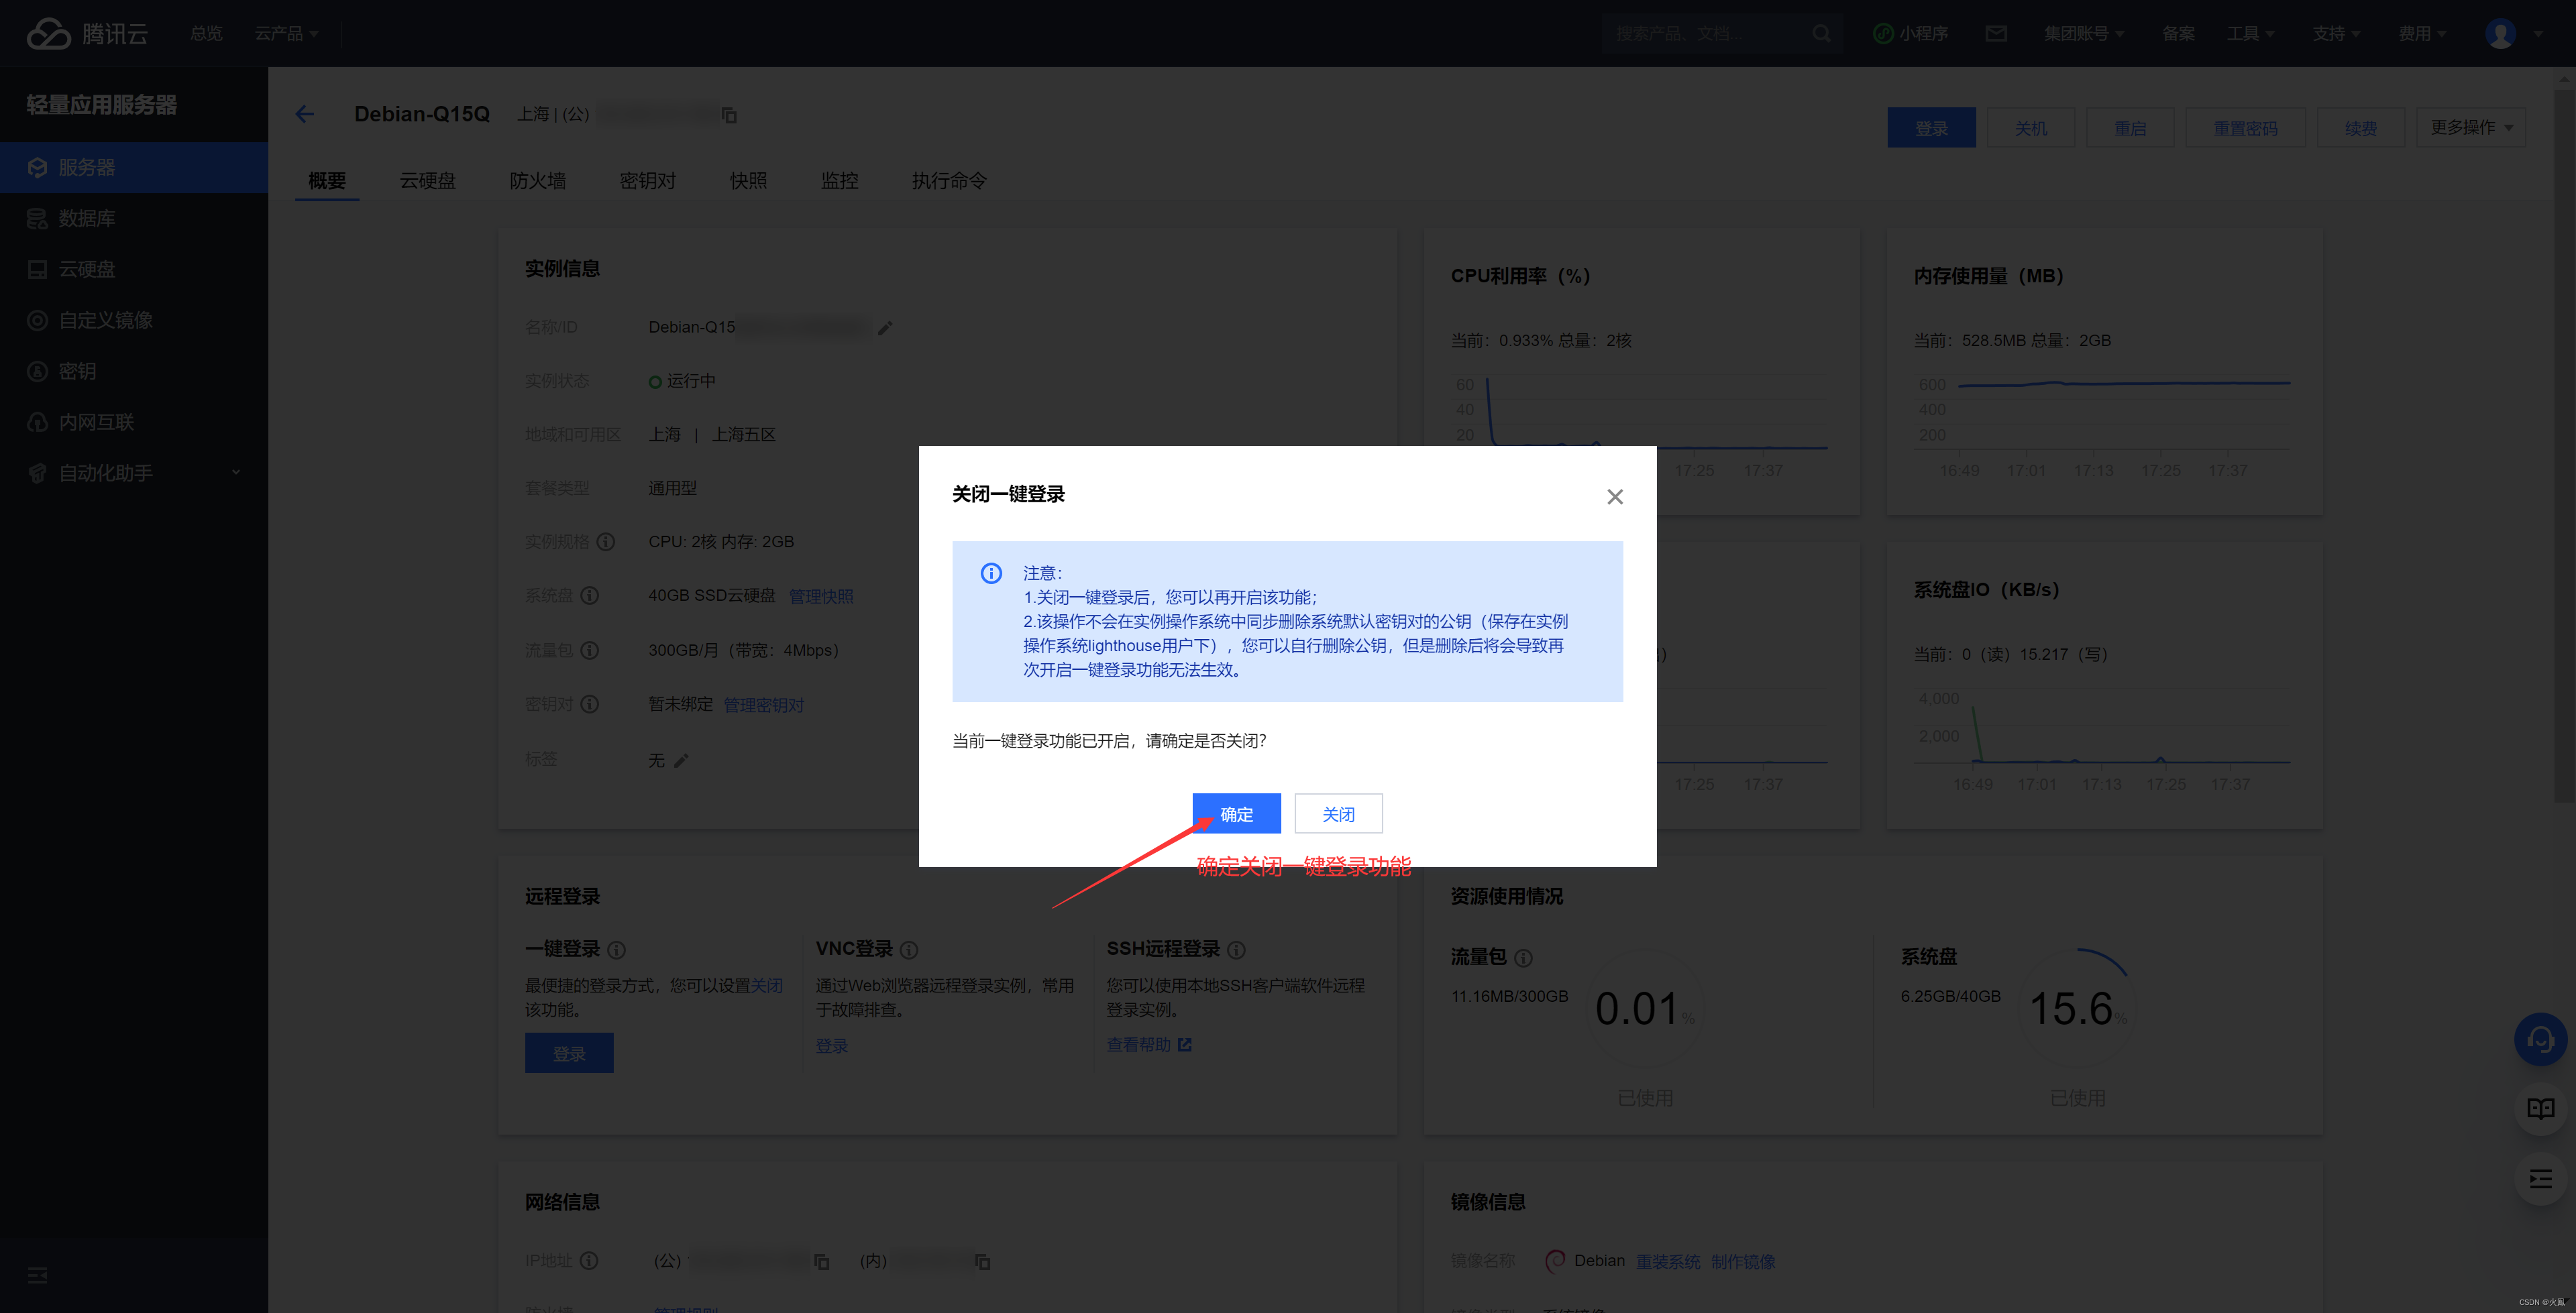The image size is (2576, 1313).
Task: Select 数据库 in sidebar
Action: [134, 218]
